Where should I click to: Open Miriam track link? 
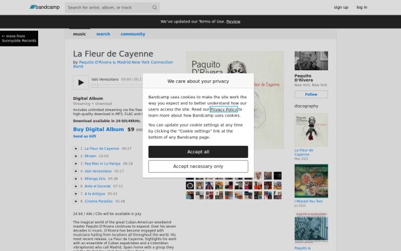click(90, 156)
